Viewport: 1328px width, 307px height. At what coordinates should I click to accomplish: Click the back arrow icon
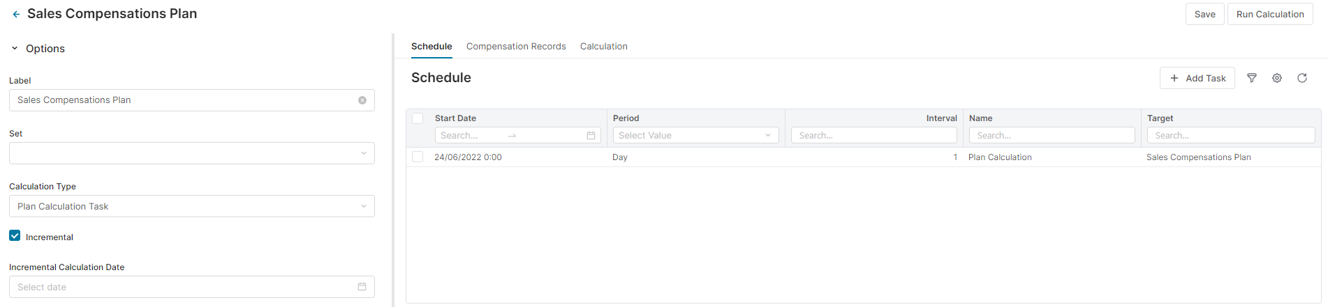[x=16, y=14]
